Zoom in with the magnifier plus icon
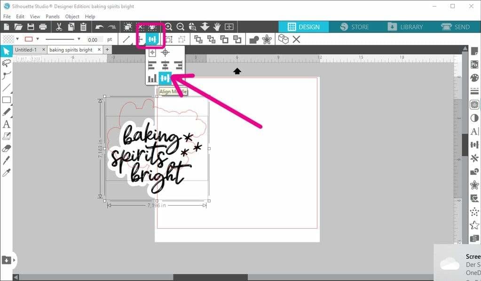The image size is (481, 281). point(168,27)
